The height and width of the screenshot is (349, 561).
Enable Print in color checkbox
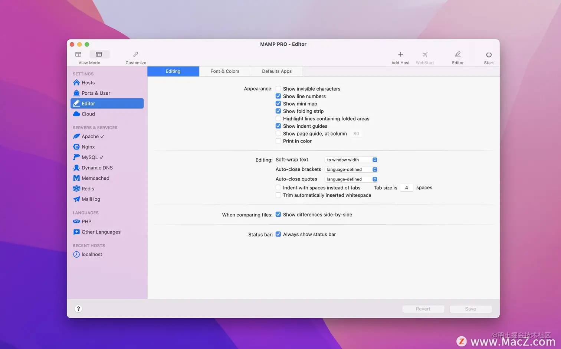[278, 141]
